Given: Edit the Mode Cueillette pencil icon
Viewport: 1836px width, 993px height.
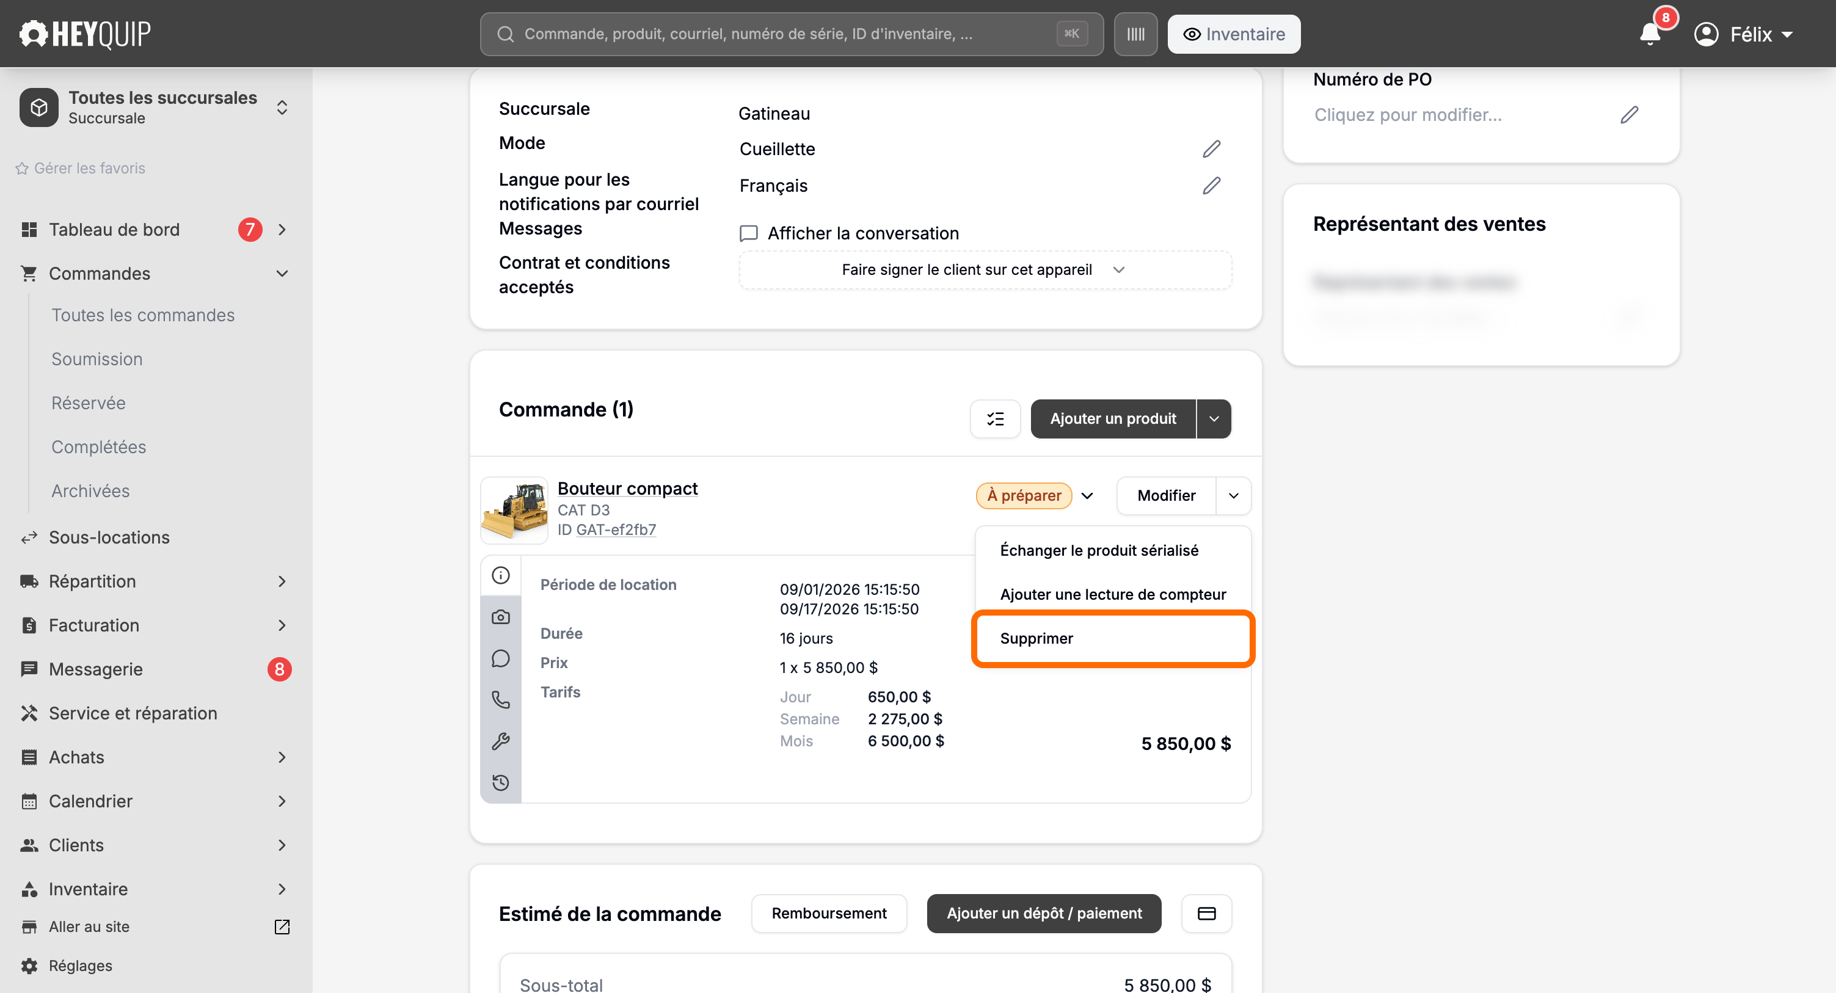Looking at the screenshot, I should point(1212,149).
